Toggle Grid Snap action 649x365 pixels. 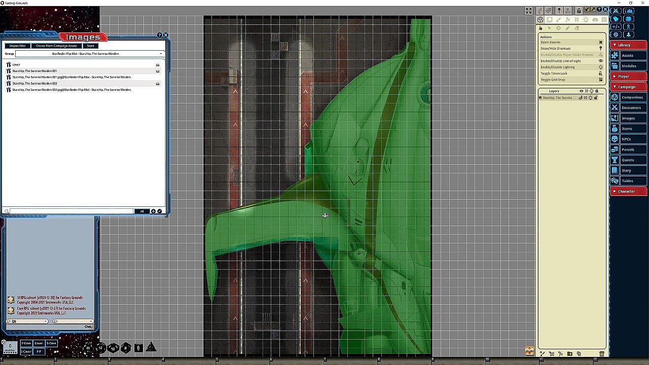click(572, 80)
